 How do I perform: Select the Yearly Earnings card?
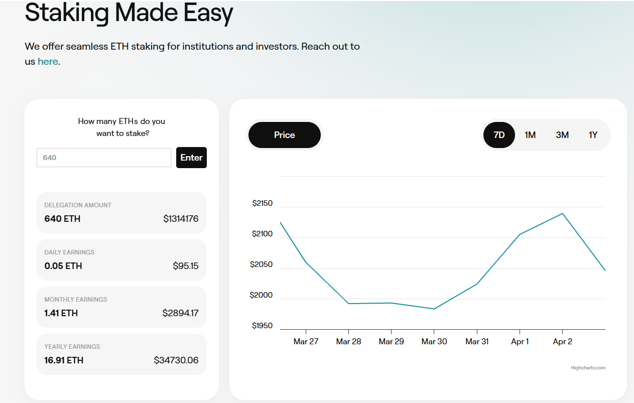pyautogui.click(x=121, y=354)
